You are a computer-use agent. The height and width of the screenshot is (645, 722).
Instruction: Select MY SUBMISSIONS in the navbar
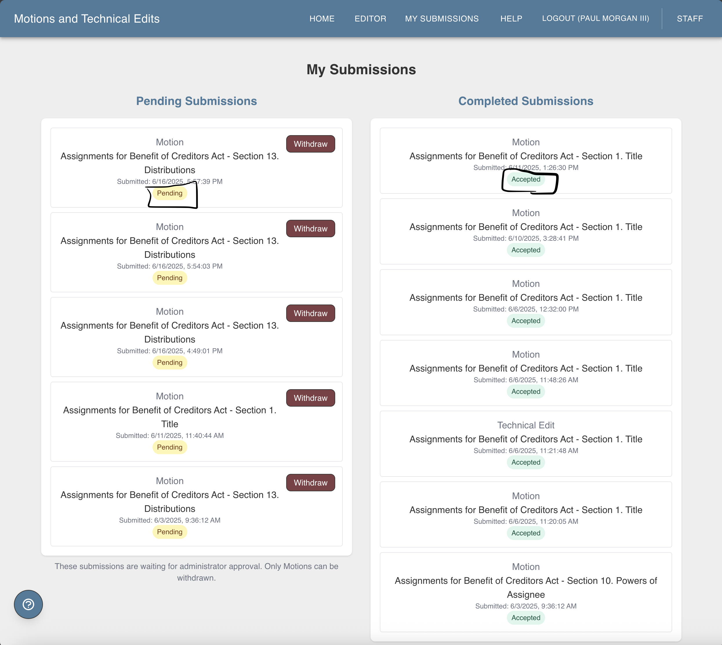442,19
